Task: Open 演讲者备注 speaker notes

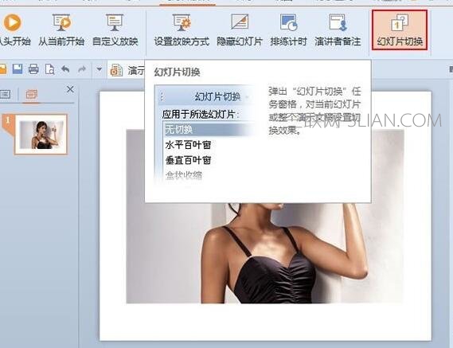Action: pos(338,29)
